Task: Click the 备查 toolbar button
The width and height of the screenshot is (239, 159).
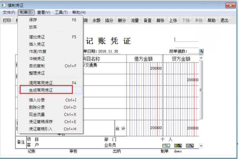Action: (x=148, y=21)
